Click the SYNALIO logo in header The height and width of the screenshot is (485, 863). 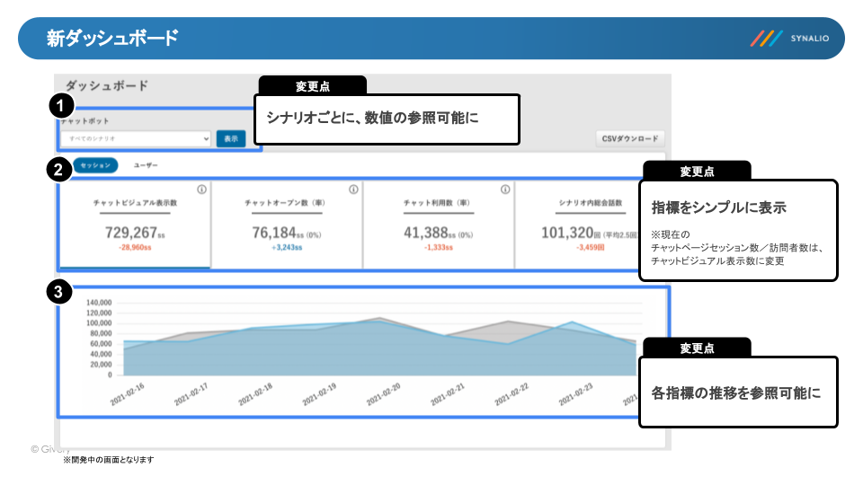click(x=792, y=39)
